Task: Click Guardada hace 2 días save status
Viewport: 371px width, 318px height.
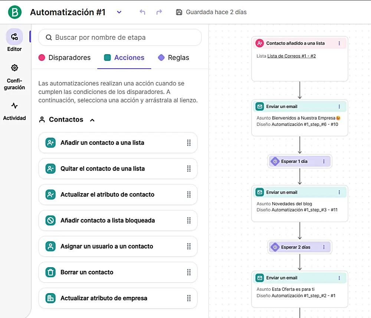Action: point(211,12)
